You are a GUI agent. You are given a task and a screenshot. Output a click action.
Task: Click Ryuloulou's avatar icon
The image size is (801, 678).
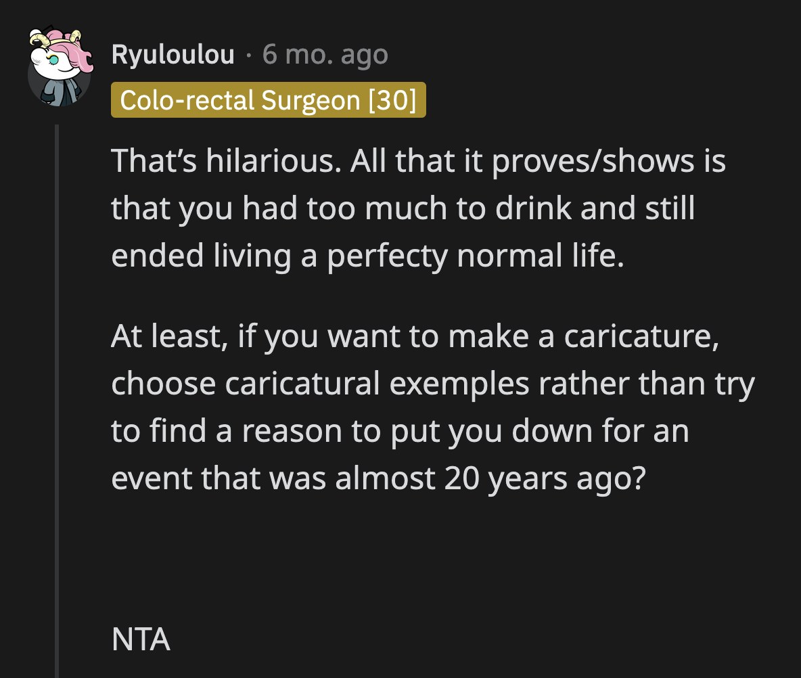click(x=60, y=68)
